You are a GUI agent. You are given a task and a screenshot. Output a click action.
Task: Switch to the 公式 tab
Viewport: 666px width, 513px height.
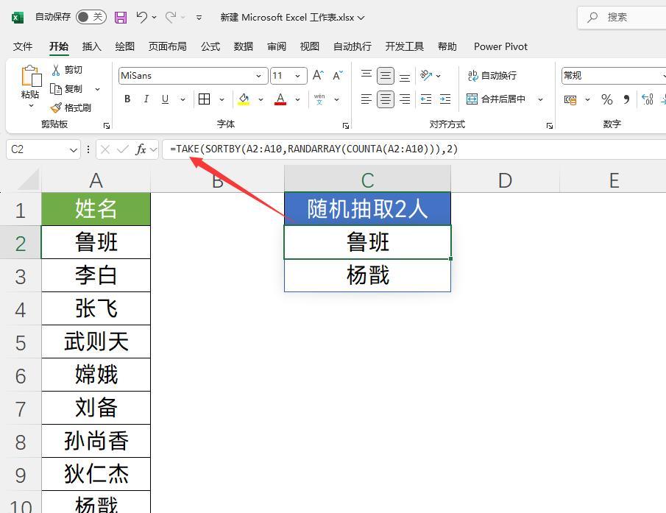pyautogui.click(x=210, y=46)
